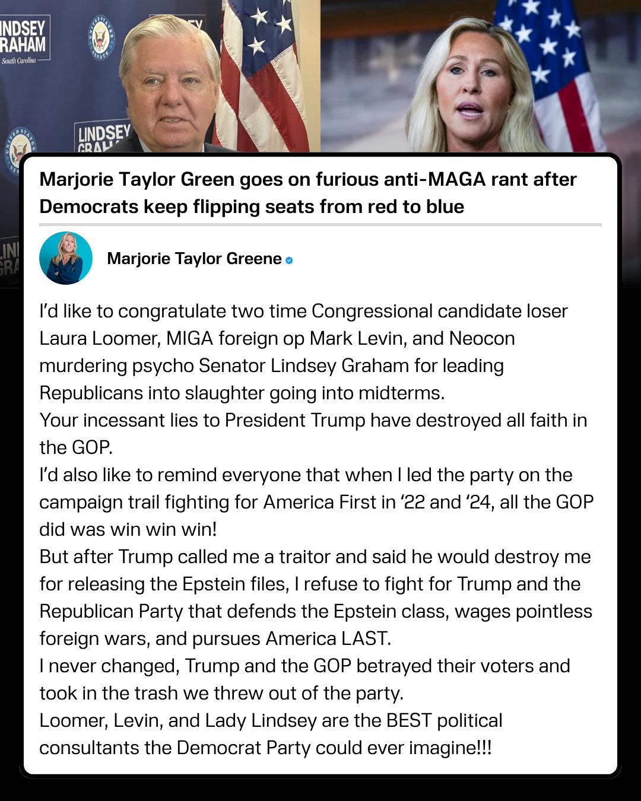Click the paragraph starting "I'd also like to remind"
The width and height of the screenshot is (641, 801).
(x=316, y=502)
